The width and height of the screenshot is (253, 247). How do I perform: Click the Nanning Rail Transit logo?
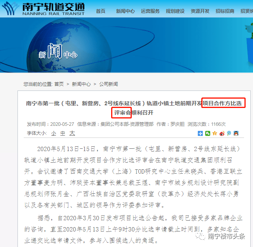(43, 9)
